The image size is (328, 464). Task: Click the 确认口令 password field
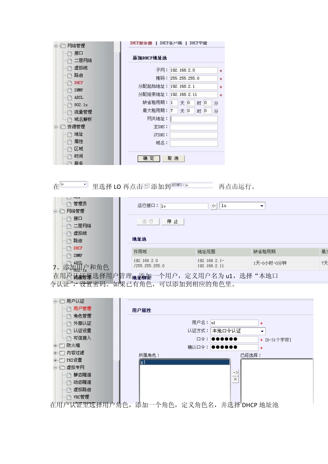tap(234, 347)
